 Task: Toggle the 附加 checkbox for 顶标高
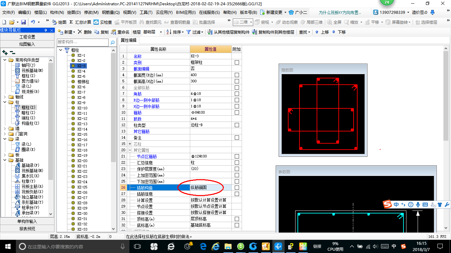coord(237,219)
